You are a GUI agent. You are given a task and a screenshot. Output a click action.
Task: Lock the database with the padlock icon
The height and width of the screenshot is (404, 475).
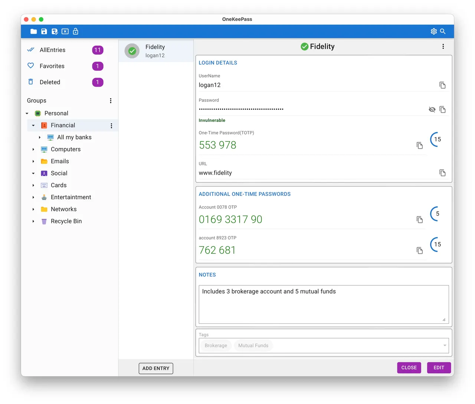(x=75, y=32)
